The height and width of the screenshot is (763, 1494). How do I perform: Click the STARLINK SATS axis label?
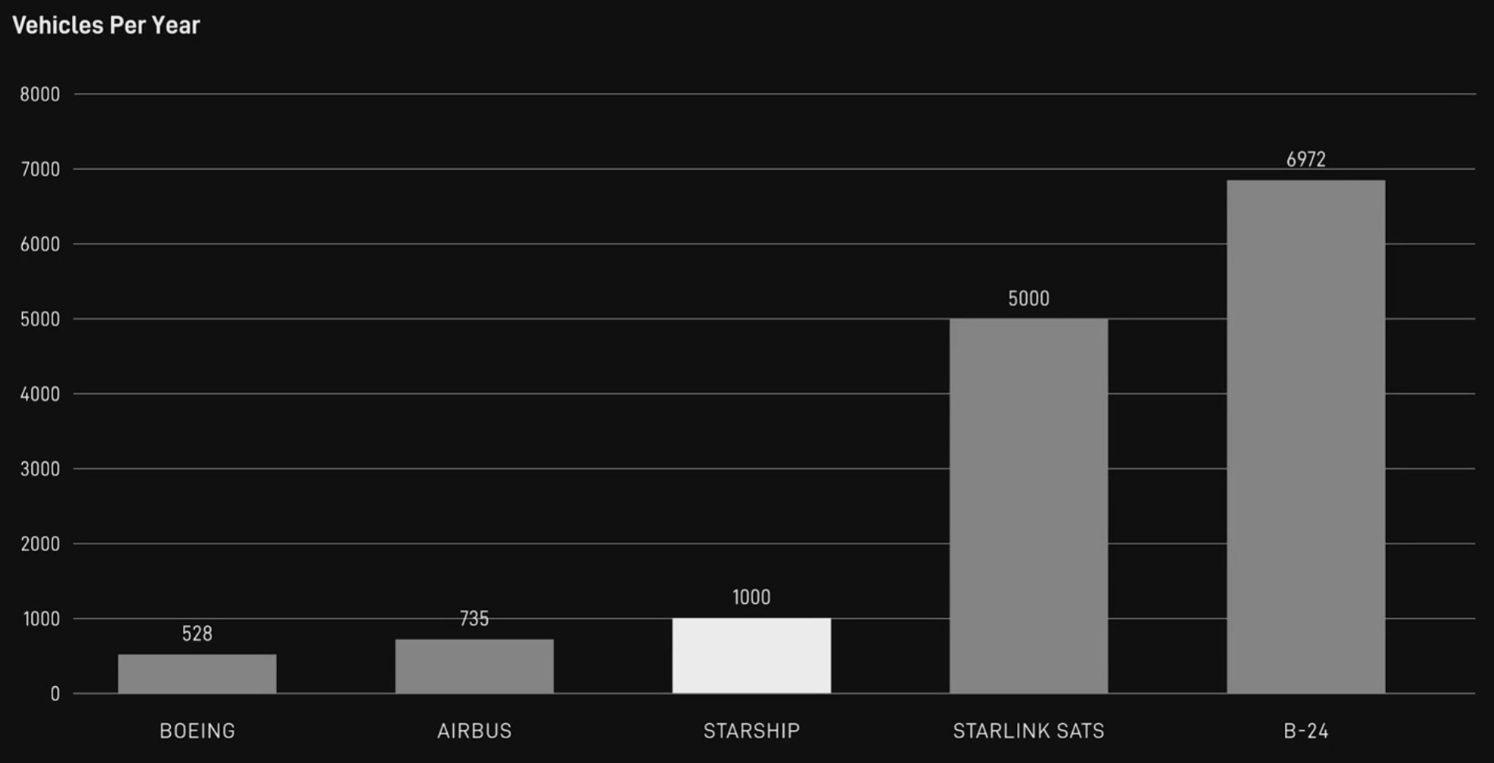tap(1028, 731)
